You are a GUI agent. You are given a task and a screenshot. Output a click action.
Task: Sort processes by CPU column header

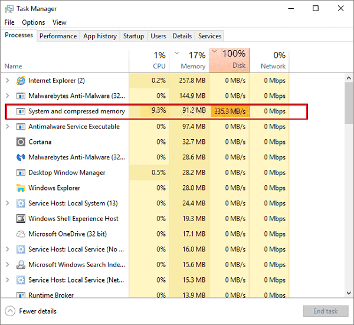149,61
